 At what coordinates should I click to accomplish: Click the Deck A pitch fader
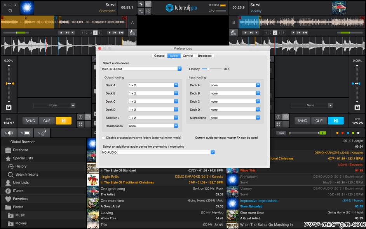9,84
